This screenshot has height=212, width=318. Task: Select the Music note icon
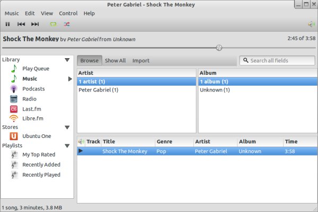click(x=14, y=79)
